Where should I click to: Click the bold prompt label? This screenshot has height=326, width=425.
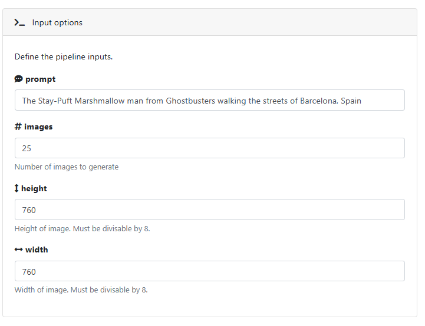click(x=41, y=79)
